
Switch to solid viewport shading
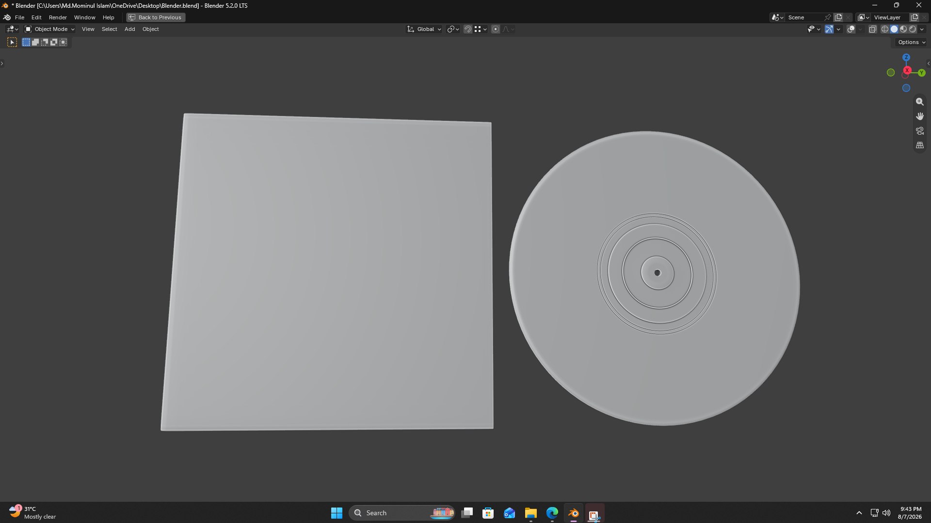click(x=894, y=30)
